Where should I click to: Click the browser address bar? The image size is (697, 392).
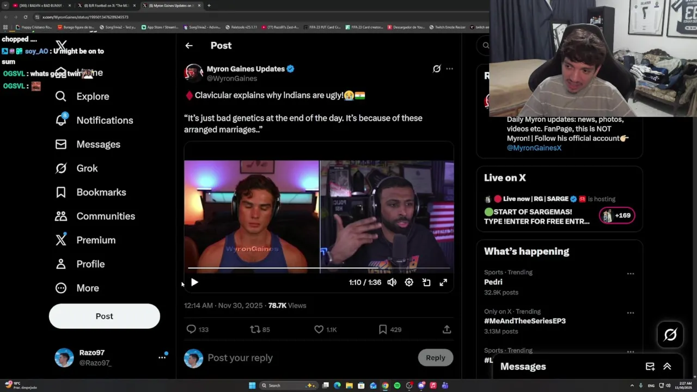tap(261, 17)
